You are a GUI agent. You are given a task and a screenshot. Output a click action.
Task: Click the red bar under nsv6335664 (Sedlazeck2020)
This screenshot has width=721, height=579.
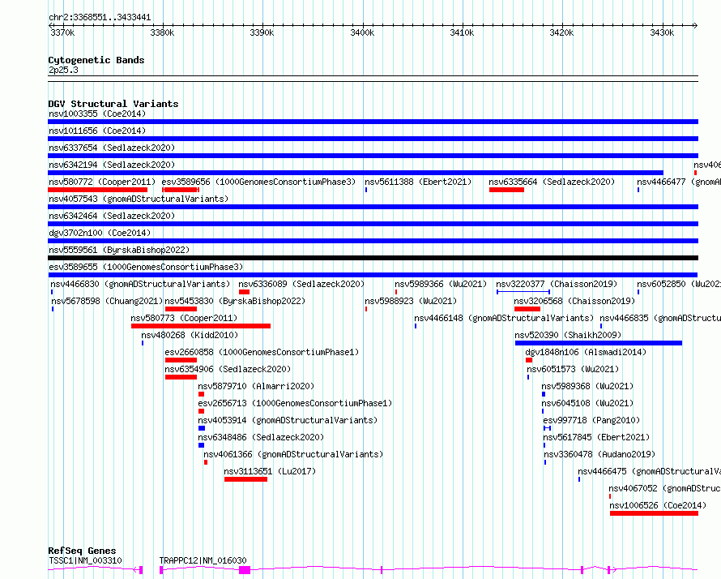(x=506, y=190)
